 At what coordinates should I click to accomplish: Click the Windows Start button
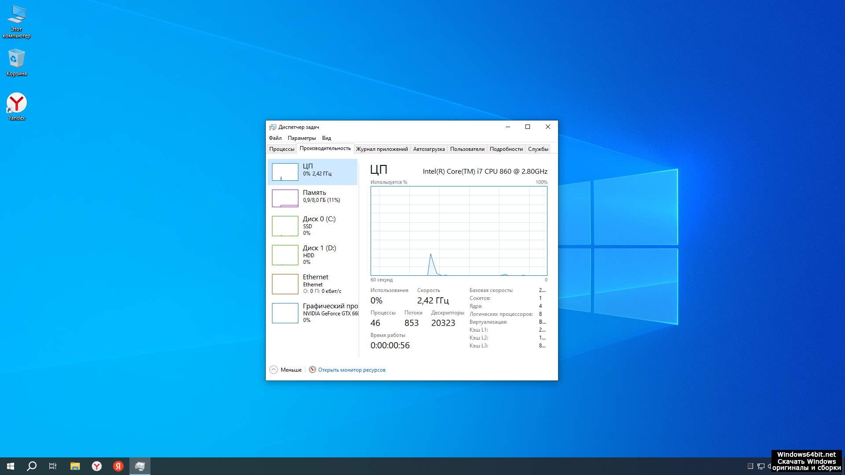[11, 466]
